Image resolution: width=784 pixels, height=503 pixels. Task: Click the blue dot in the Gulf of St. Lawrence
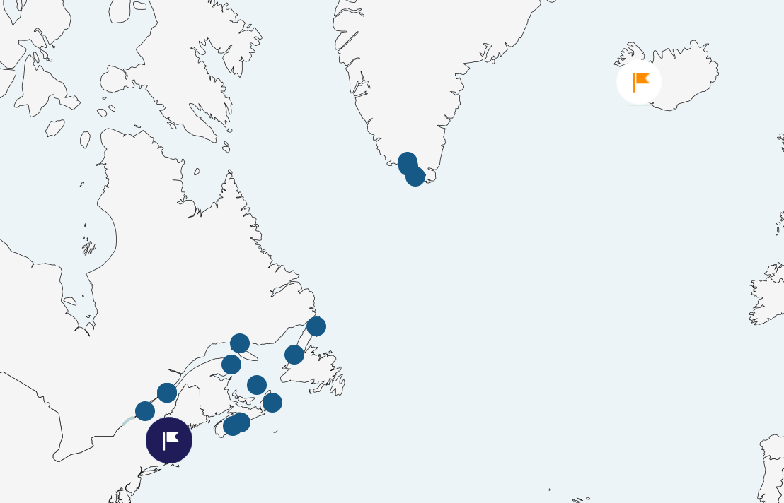[257, 385]
